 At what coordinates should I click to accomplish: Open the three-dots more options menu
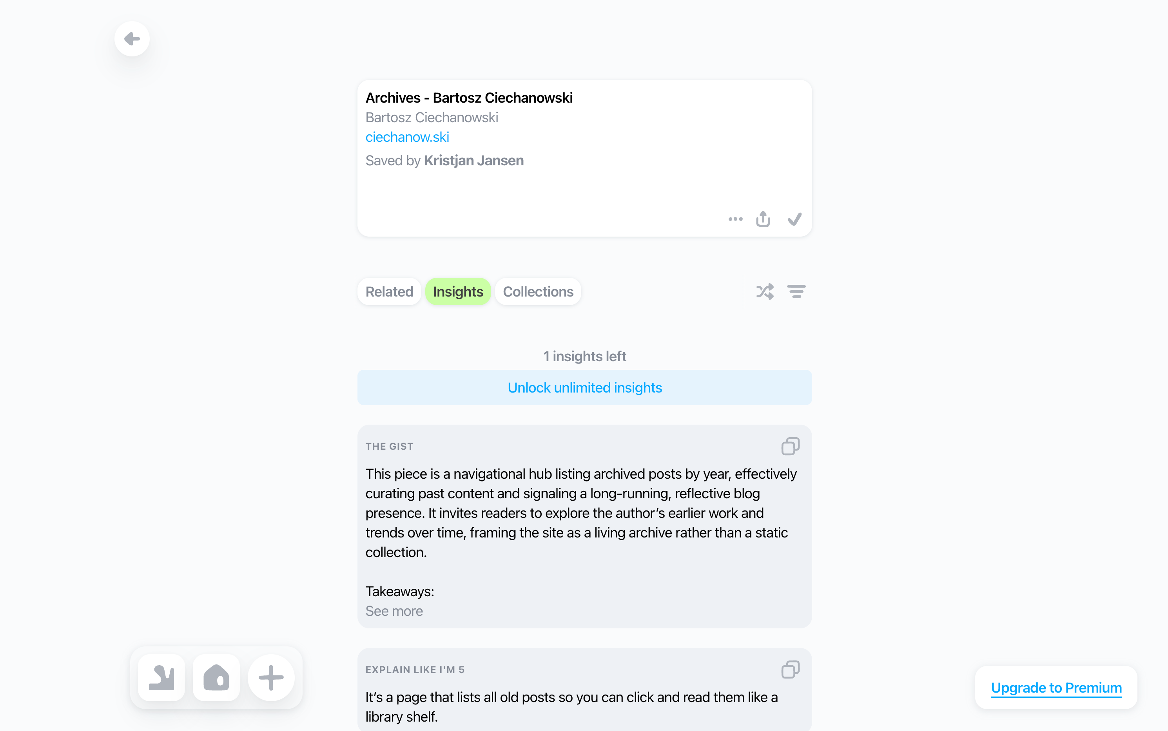point(735,219)
